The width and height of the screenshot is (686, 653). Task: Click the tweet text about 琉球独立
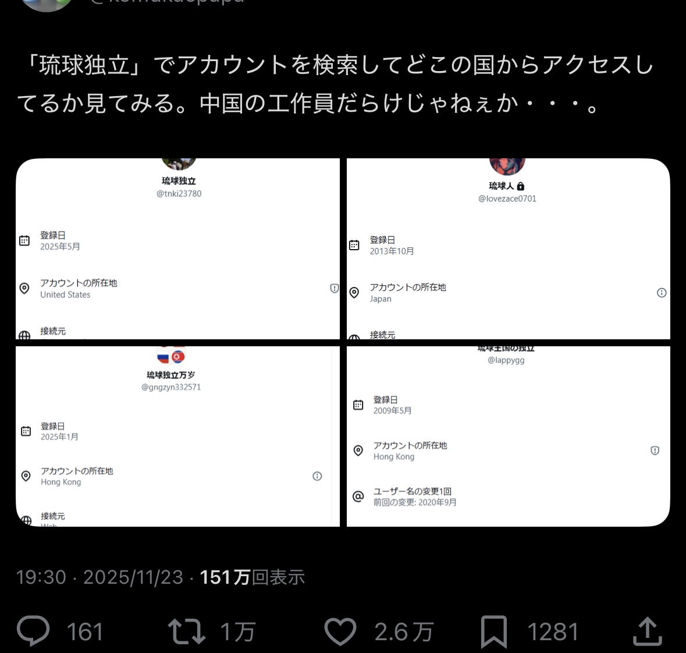tap(336, 84)
